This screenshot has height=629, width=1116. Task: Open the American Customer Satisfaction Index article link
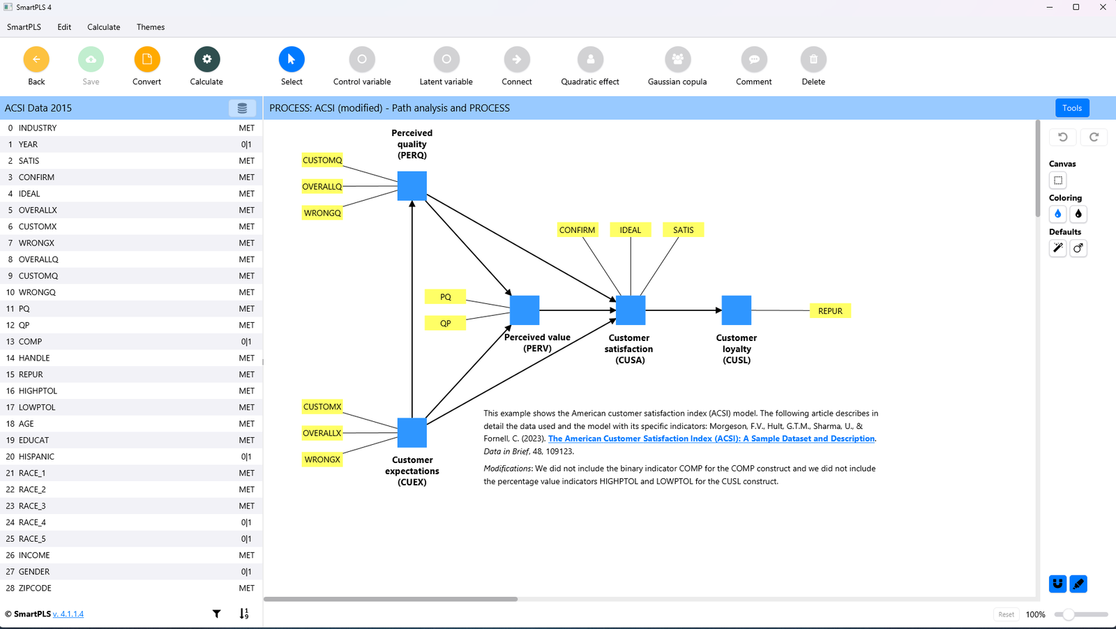711,439
